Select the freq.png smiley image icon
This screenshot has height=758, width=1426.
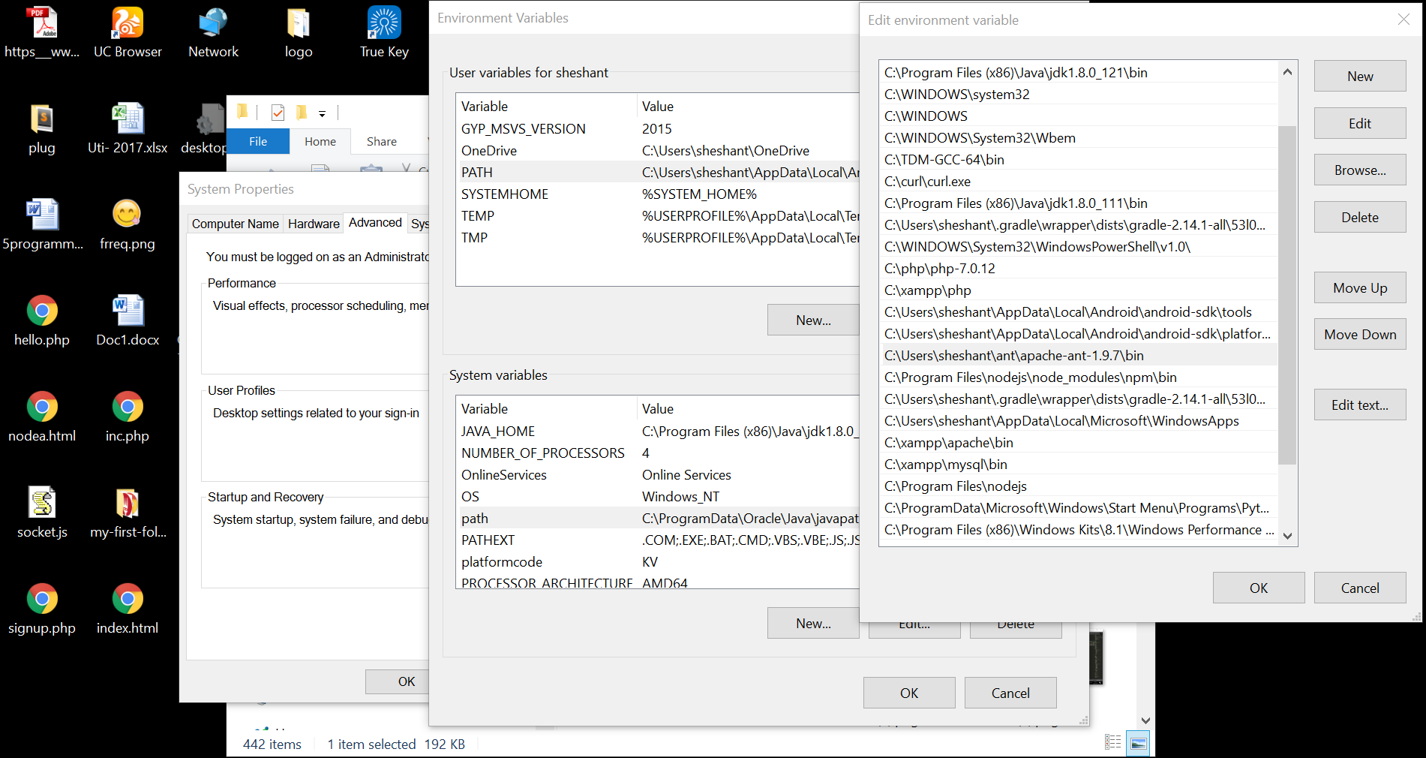tap(128, 224)
